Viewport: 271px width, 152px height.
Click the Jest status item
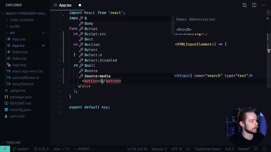61,149
